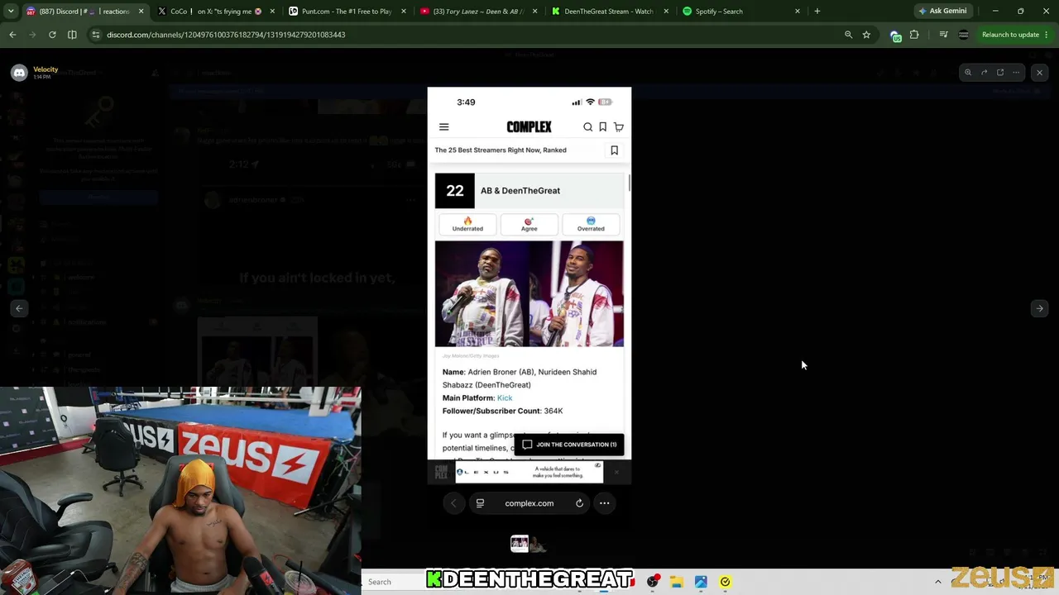The width and height of the screenshot is (1059, 595).
Task: Open the yellow checkmark taskbar app
Action: [x=725, y=582]
